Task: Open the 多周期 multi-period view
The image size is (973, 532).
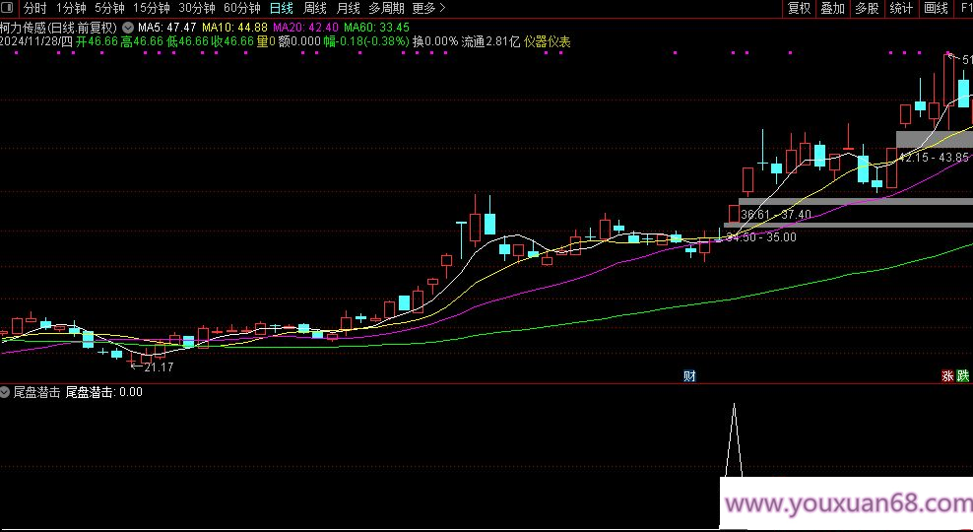Action: (386, 8)
